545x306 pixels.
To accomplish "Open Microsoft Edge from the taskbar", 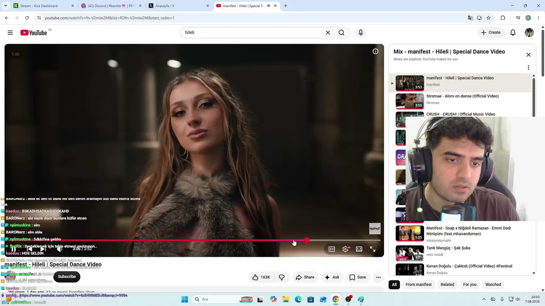I will 298,299.
